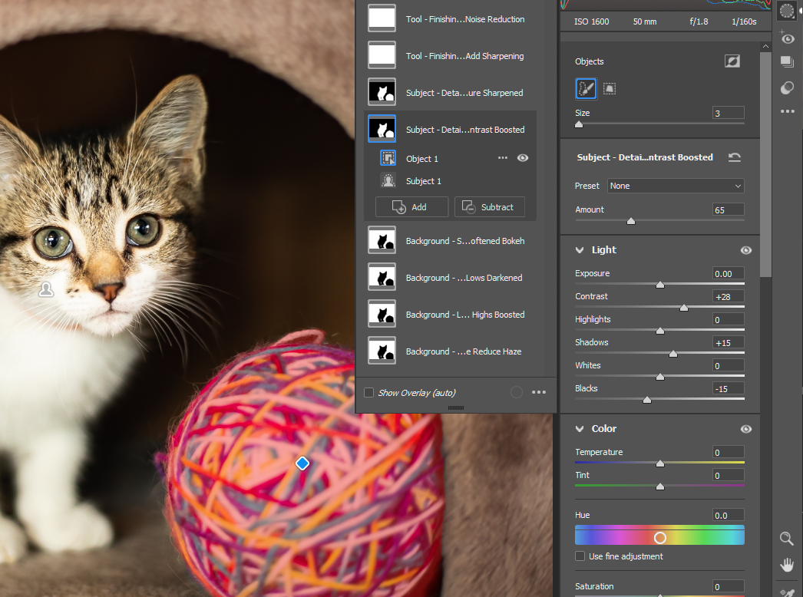
Task: Invert the Objects mask
Action: [732, 61]
